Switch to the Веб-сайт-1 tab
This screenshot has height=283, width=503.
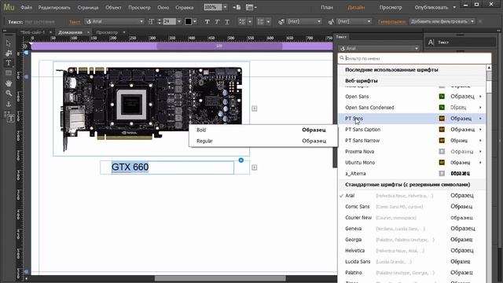pos(32,32)
